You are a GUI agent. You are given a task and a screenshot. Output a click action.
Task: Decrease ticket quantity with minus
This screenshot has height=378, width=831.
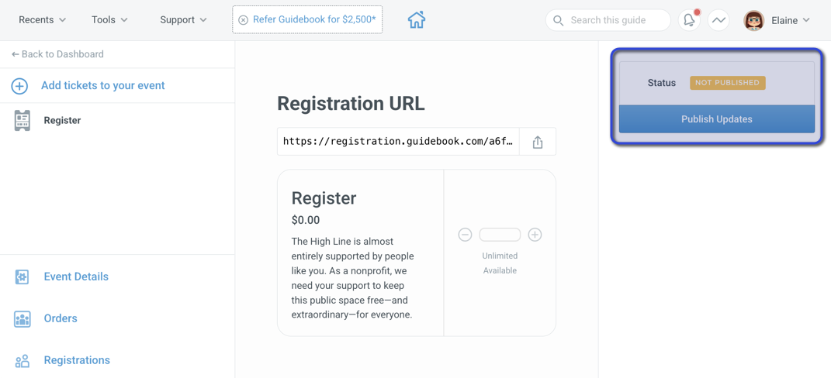pyautogui.click(x=465, y=235)
